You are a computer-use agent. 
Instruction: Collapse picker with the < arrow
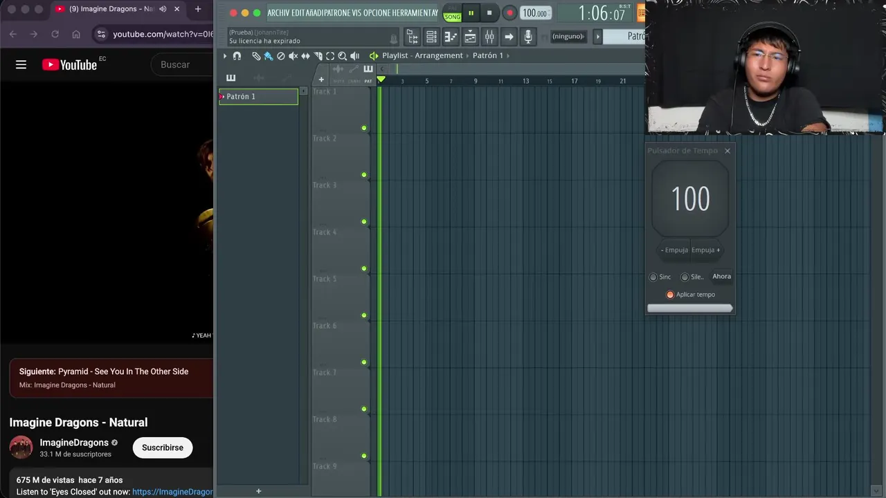(383, 69)
